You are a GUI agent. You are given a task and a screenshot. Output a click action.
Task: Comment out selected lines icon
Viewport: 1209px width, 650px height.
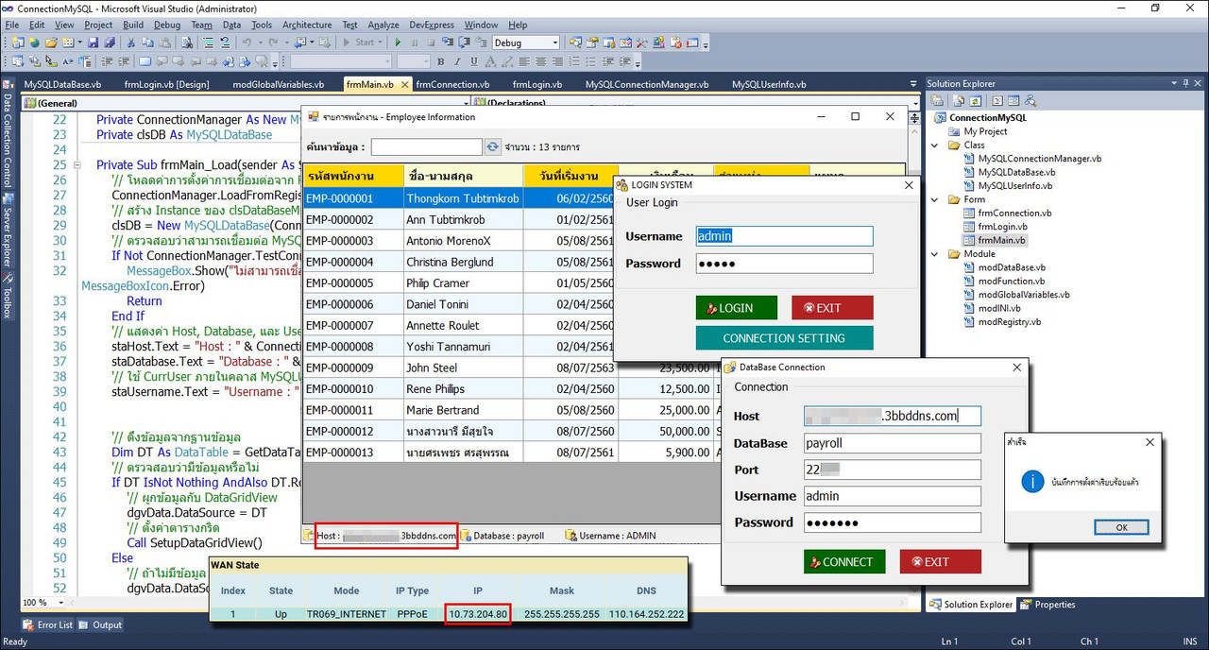pos(209,43)
